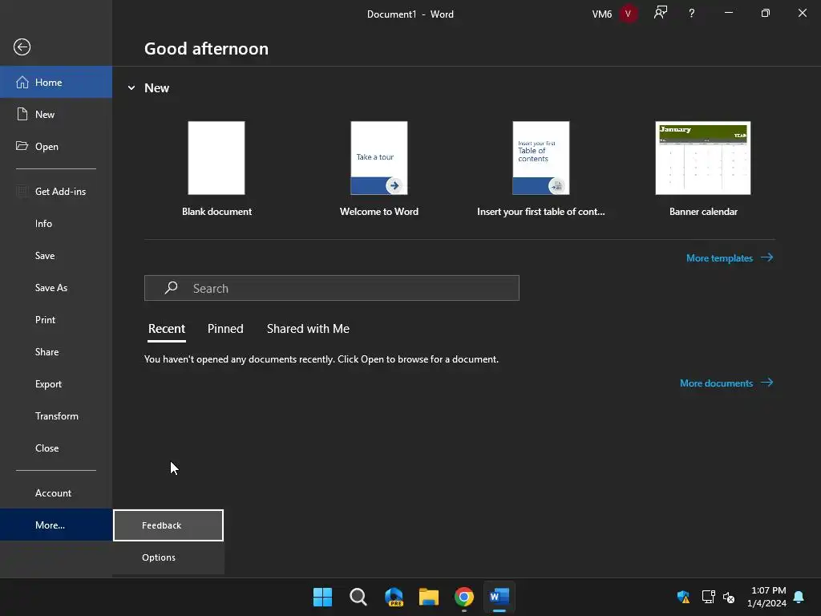
Task: Switch to the Shared with Me tab
Action: click(x=308, y=328)
